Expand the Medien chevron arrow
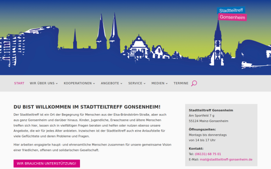Screen dimensions: 271x169 point(167,83)
